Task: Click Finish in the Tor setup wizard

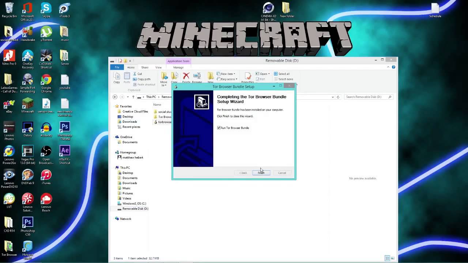Action: (x=261, y=173)
